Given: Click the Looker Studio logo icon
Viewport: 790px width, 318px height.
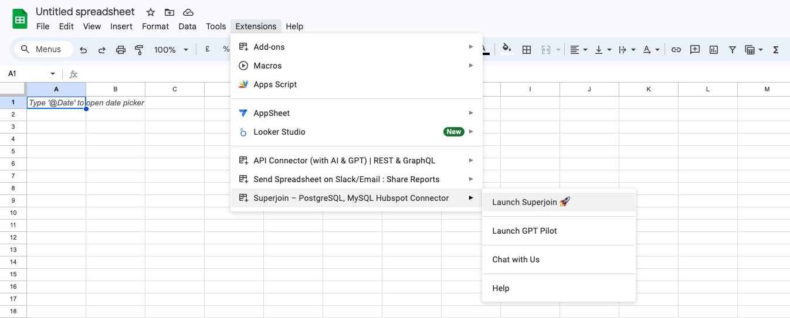Looking at the screenshot, I should 243,132.
